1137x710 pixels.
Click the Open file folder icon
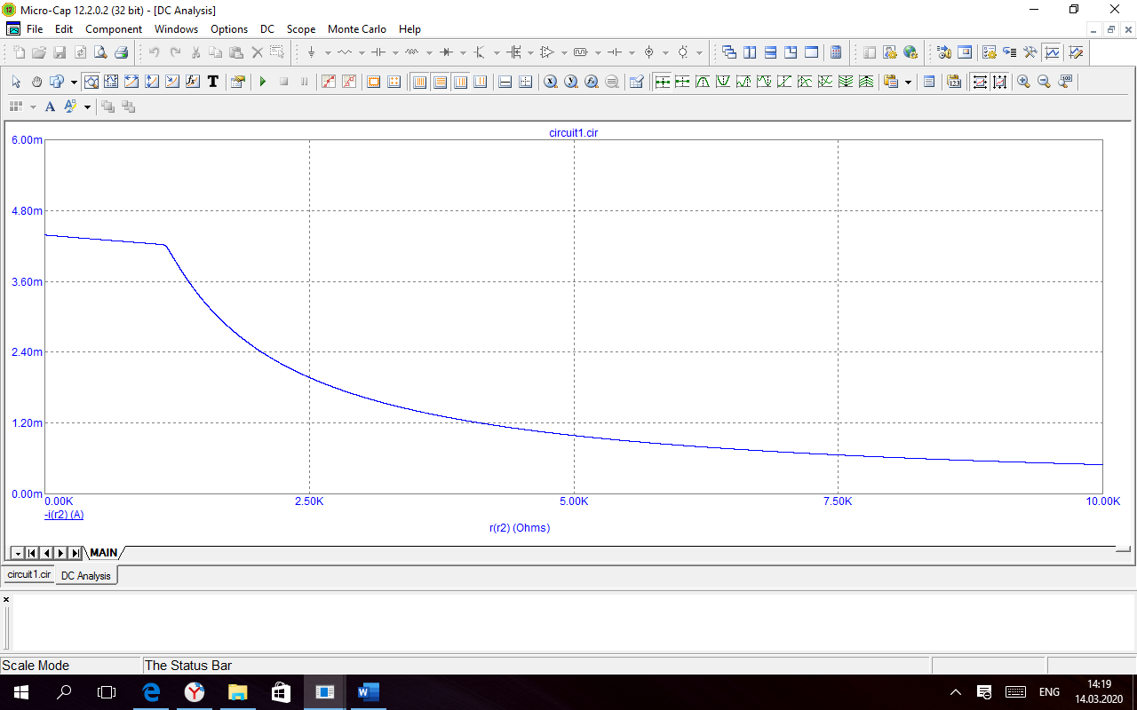[38, 52]
